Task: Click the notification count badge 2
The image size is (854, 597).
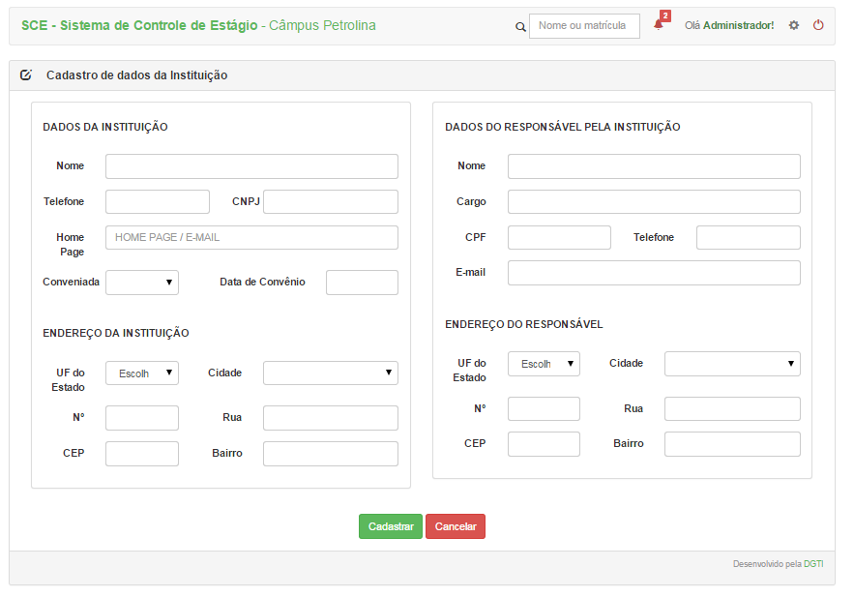Action: coord(665,15)
